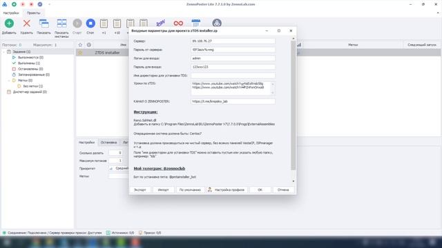This screenshot has height=248, width=442.
Task: Click the Следующий запуск column header
Action: (x=422, y=45)
